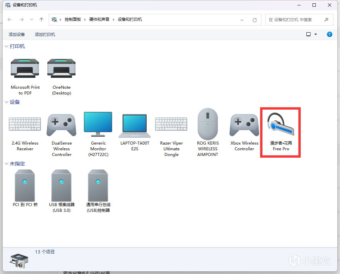Collapse the 未指定 group
340x274 pixels.
point(6,163)
